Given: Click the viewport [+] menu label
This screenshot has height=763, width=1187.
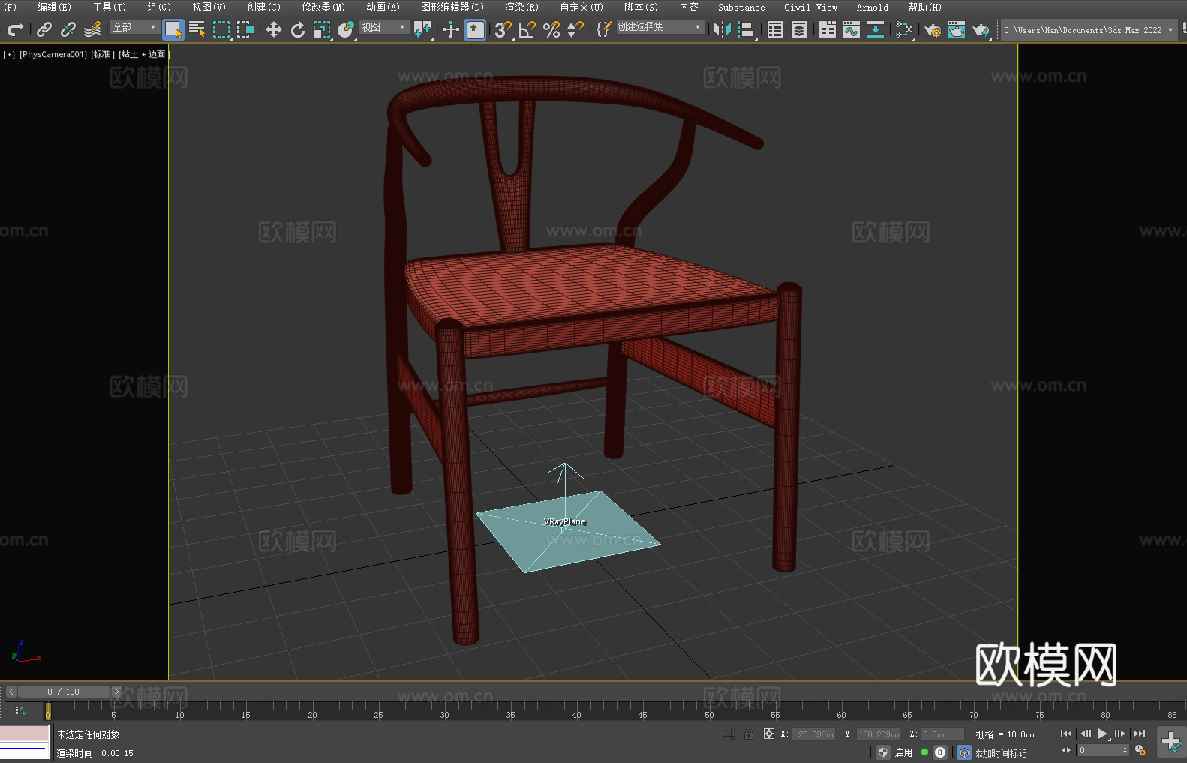Looking at the screenshot, I should pos(9,54).
